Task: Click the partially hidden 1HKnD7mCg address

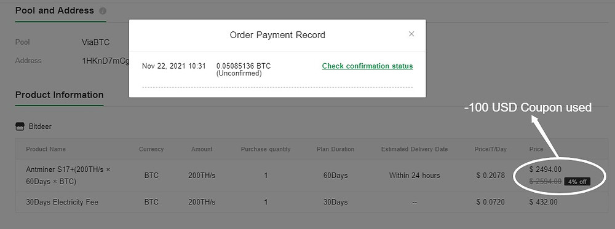Action: (x=106, y=61)
